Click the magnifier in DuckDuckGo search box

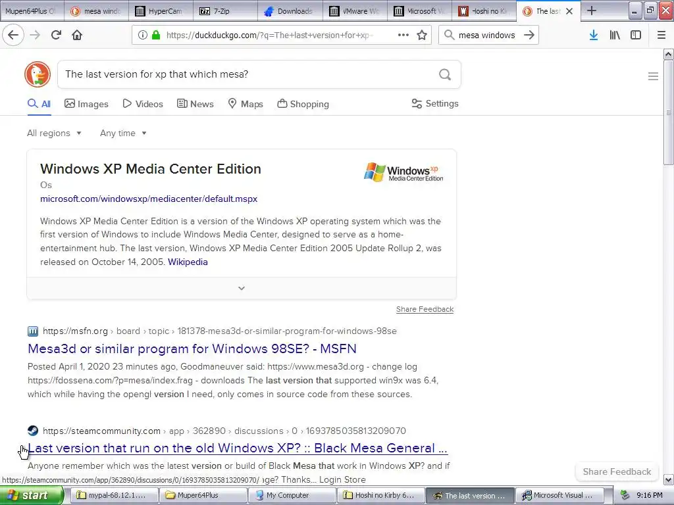[x=445, y=75]
